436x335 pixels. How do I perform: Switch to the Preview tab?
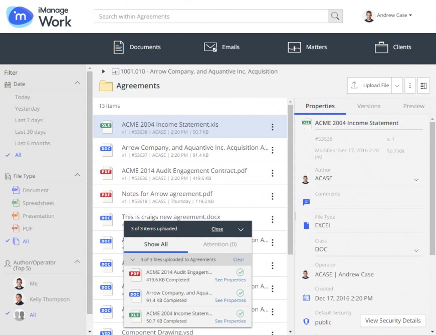point(414,106)
